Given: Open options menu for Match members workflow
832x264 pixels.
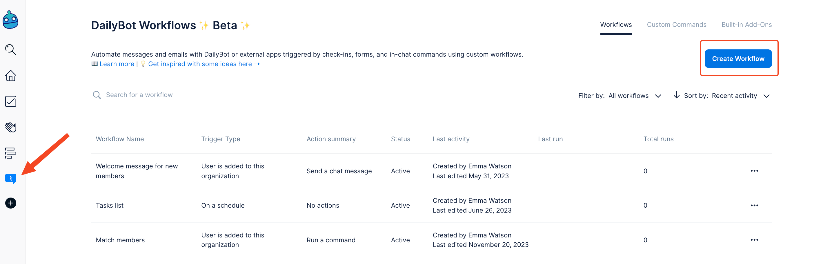Looking at the screenshot, I should (x=755, y=239).
